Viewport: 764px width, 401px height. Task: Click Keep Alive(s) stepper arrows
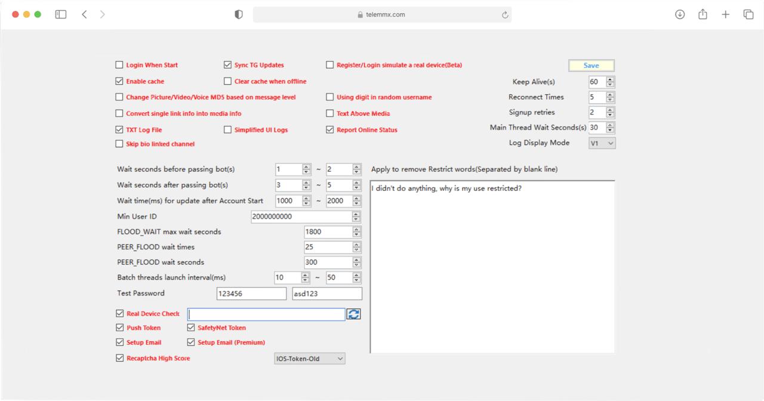(610, 82)
